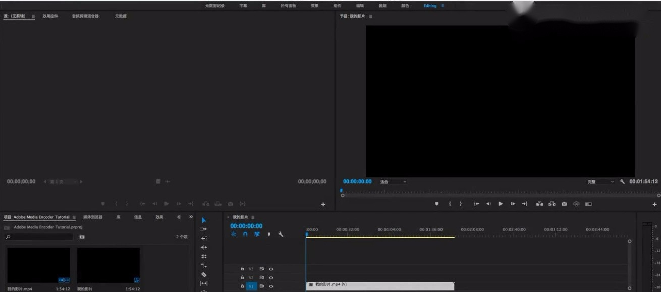Screen dimensions: 661x292
Task: Open the program monitor panel menu
Action: (370, 16)
